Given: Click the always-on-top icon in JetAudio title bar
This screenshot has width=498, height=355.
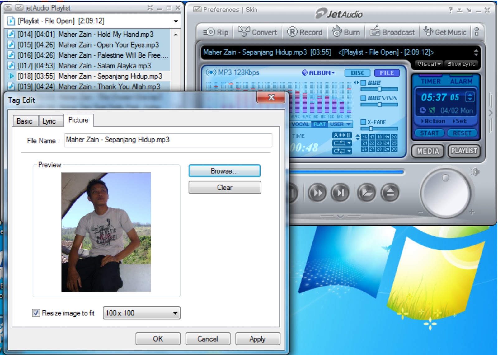Looking at the screenshot, I should (459, 10).
